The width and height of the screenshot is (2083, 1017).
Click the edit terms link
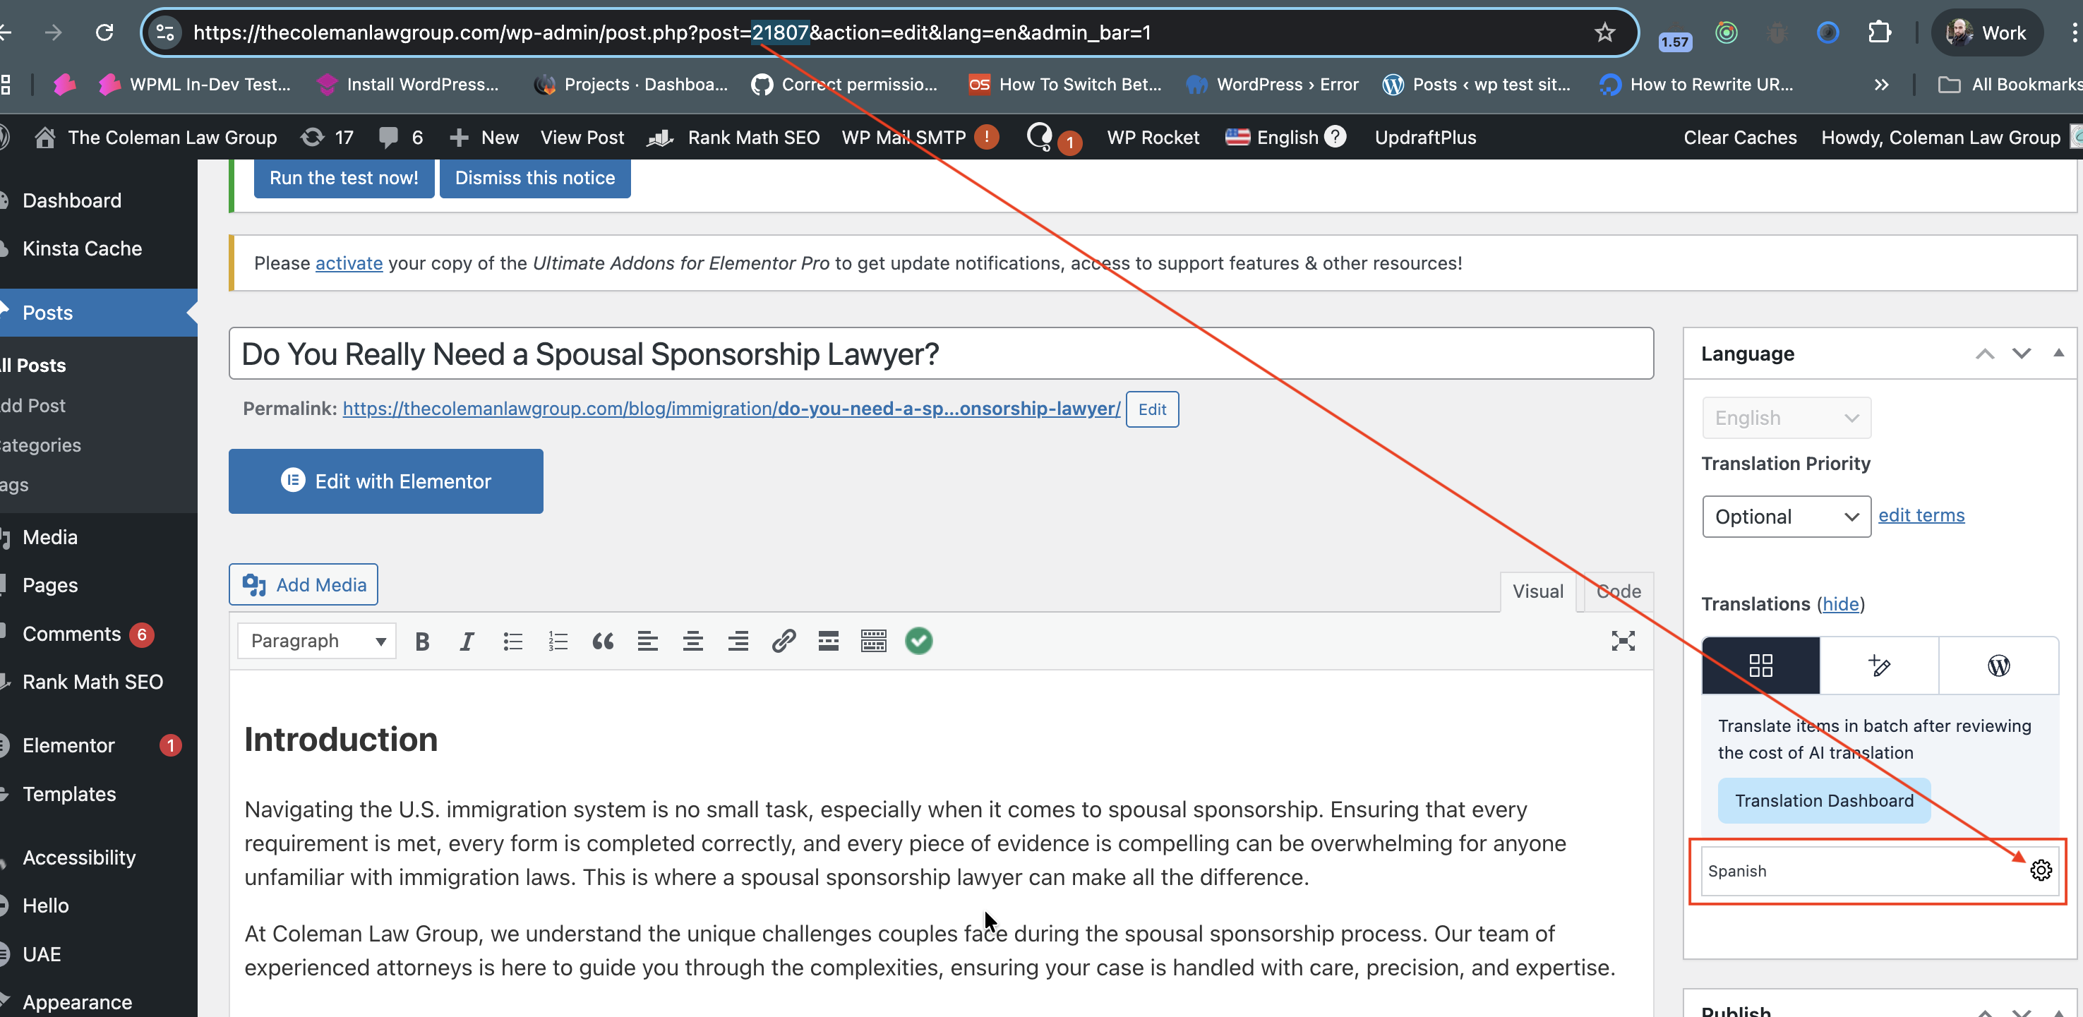pyautogui.click(x=1921, y=515)
